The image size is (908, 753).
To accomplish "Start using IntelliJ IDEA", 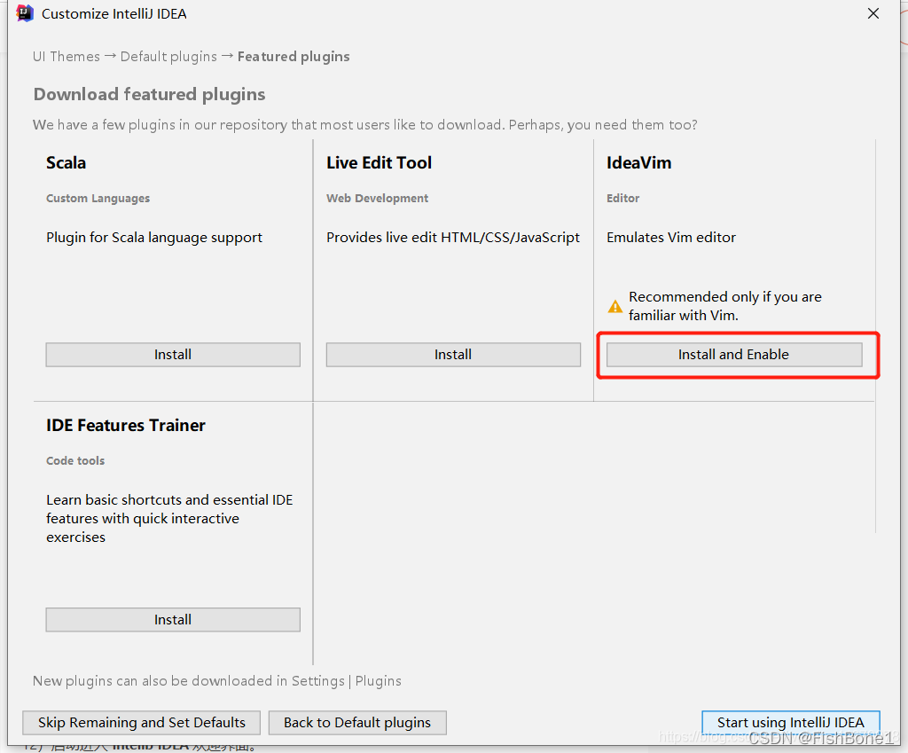I will click(790, 722).
